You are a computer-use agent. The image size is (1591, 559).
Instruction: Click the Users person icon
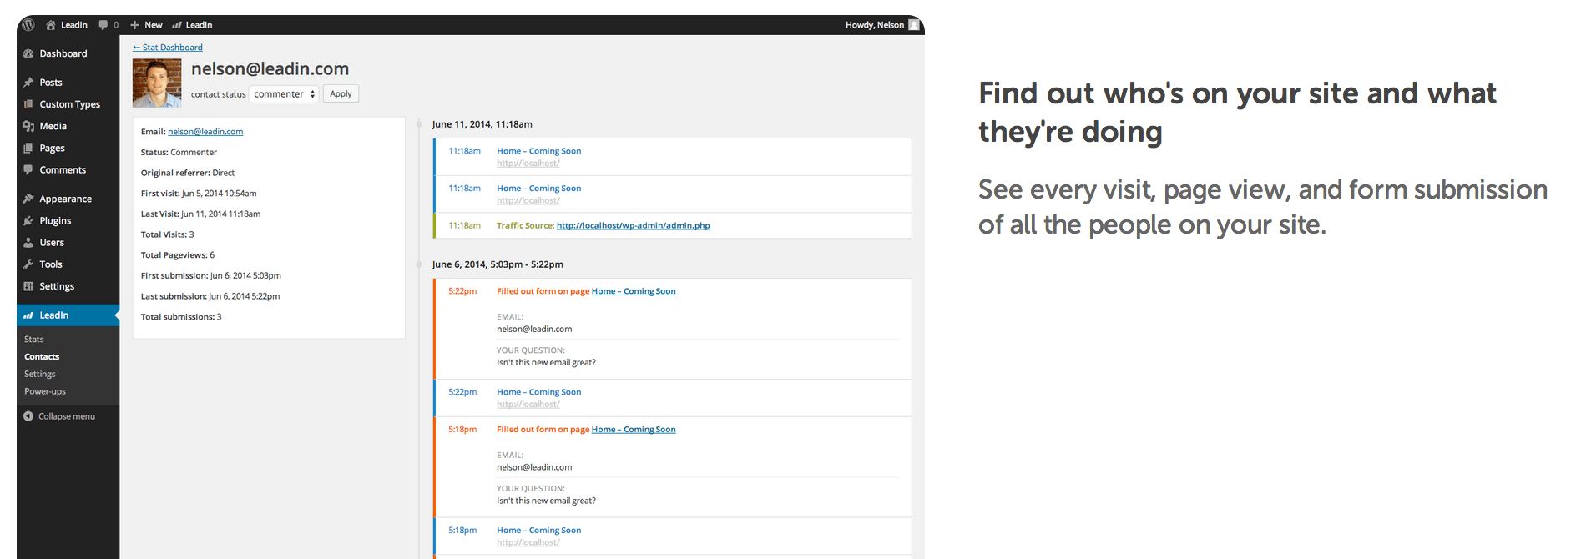[x=28, y=243]
